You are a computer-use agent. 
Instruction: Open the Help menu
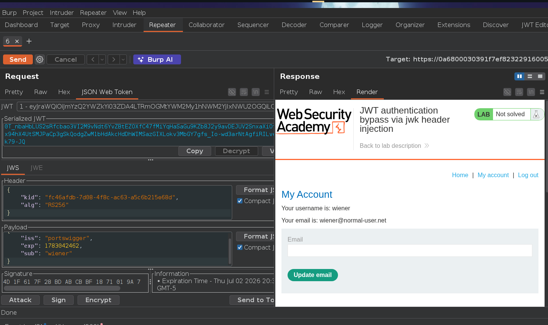pyautogui.click(x=139, y=13)
